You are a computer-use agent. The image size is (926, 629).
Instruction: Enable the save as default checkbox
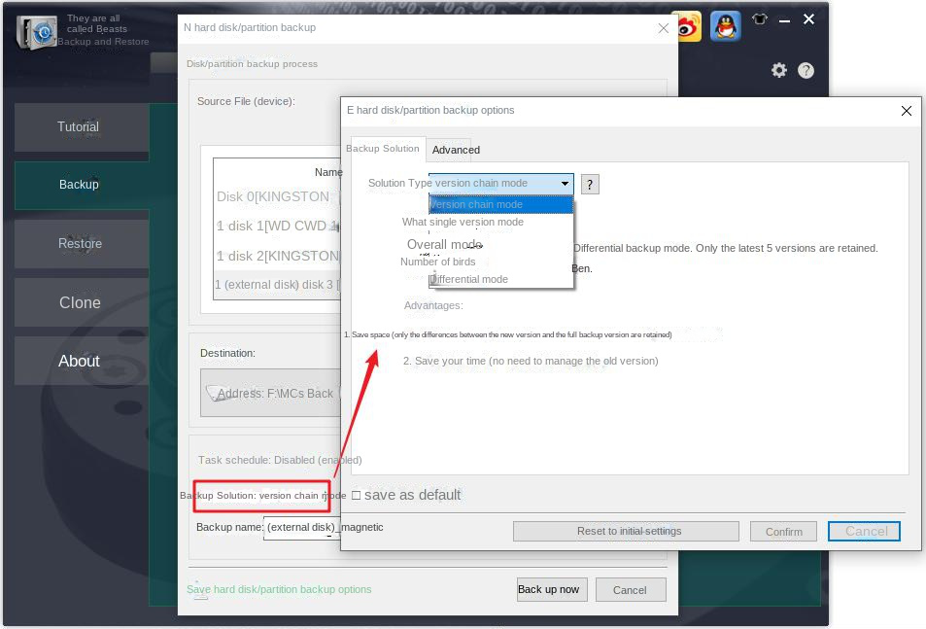358,494
